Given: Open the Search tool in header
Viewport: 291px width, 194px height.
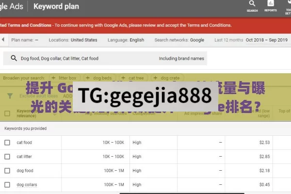Looking at the screenshot, I should click(x=252, y=6).
